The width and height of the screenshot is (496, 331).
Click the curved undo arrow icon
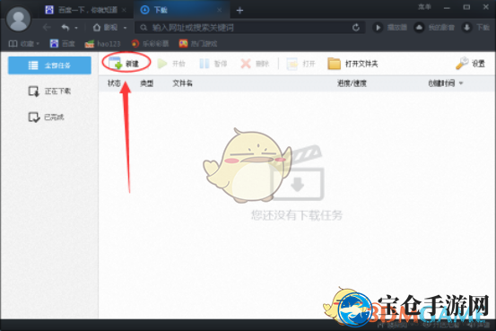pos(65,28)
